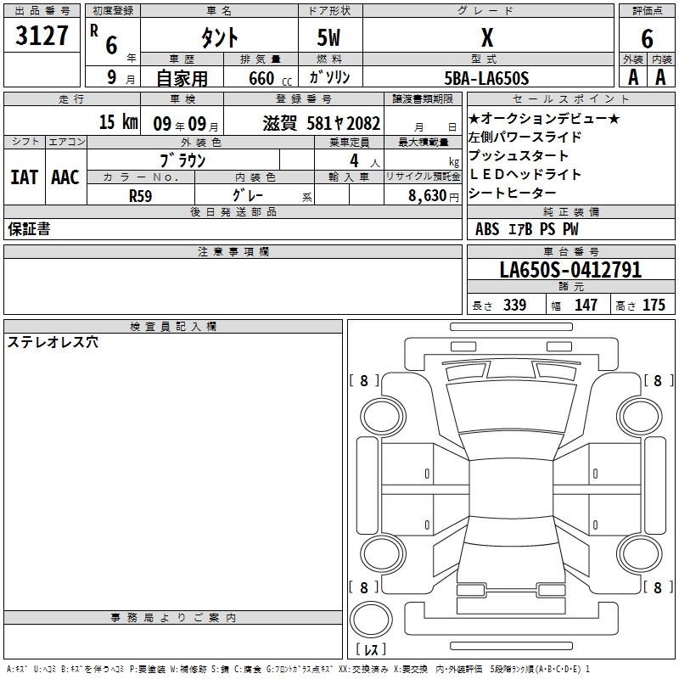Click the lot number 3127

[x=42, y=36]
